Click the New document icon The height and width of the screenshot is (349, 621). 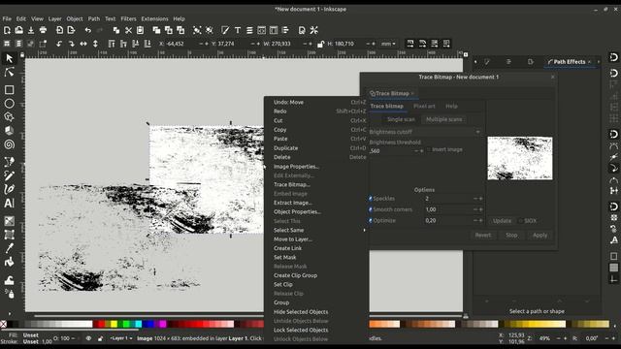[7, 30]
